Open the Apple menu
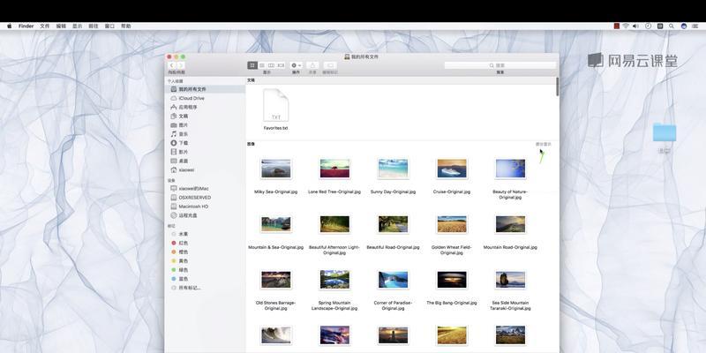 [x=10, y=26]
